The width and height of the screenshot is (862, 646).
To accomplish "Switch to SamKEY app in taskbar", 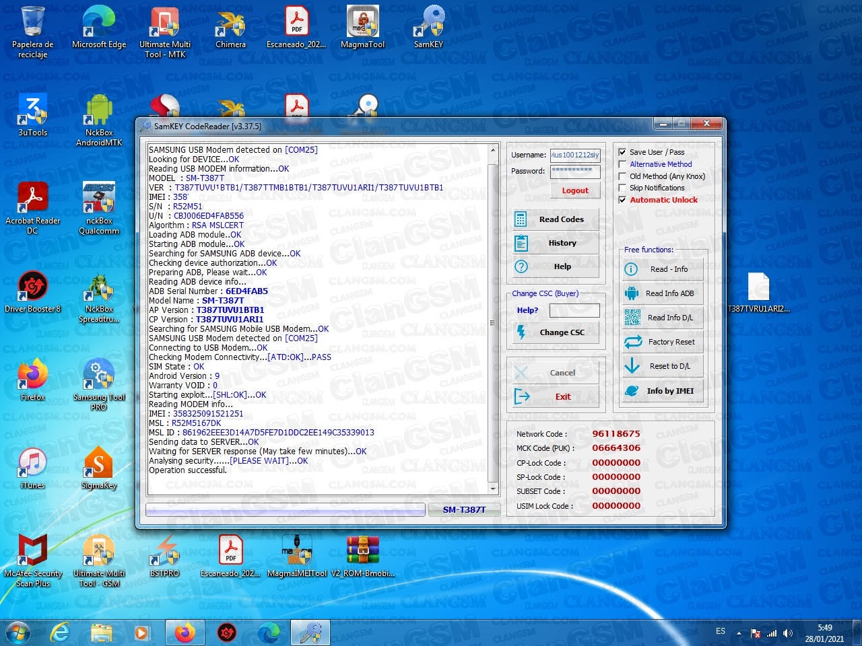I will pos(310,633).
